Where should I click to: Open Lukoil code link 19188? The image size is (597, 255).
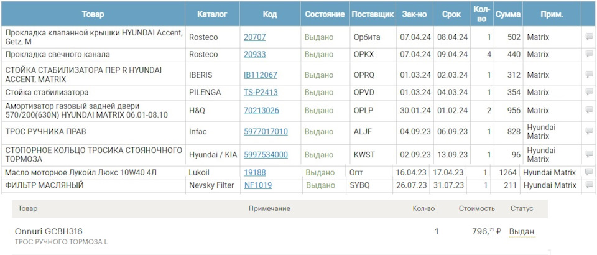click(255, 172)
